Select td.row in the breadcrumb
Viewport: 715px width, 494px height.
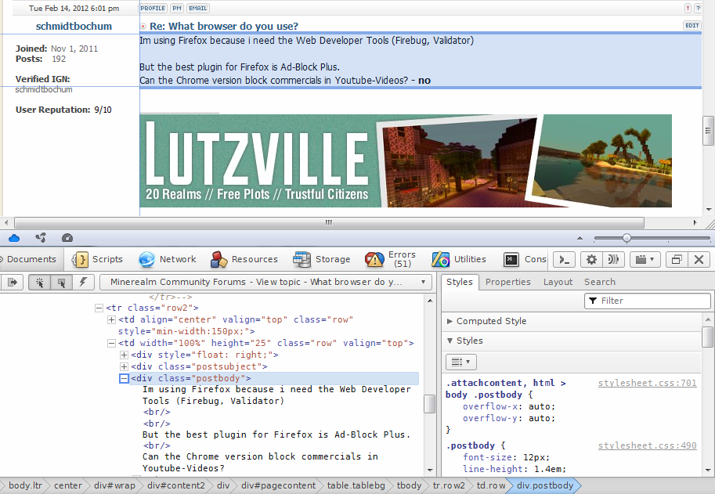tap(491, 486)
